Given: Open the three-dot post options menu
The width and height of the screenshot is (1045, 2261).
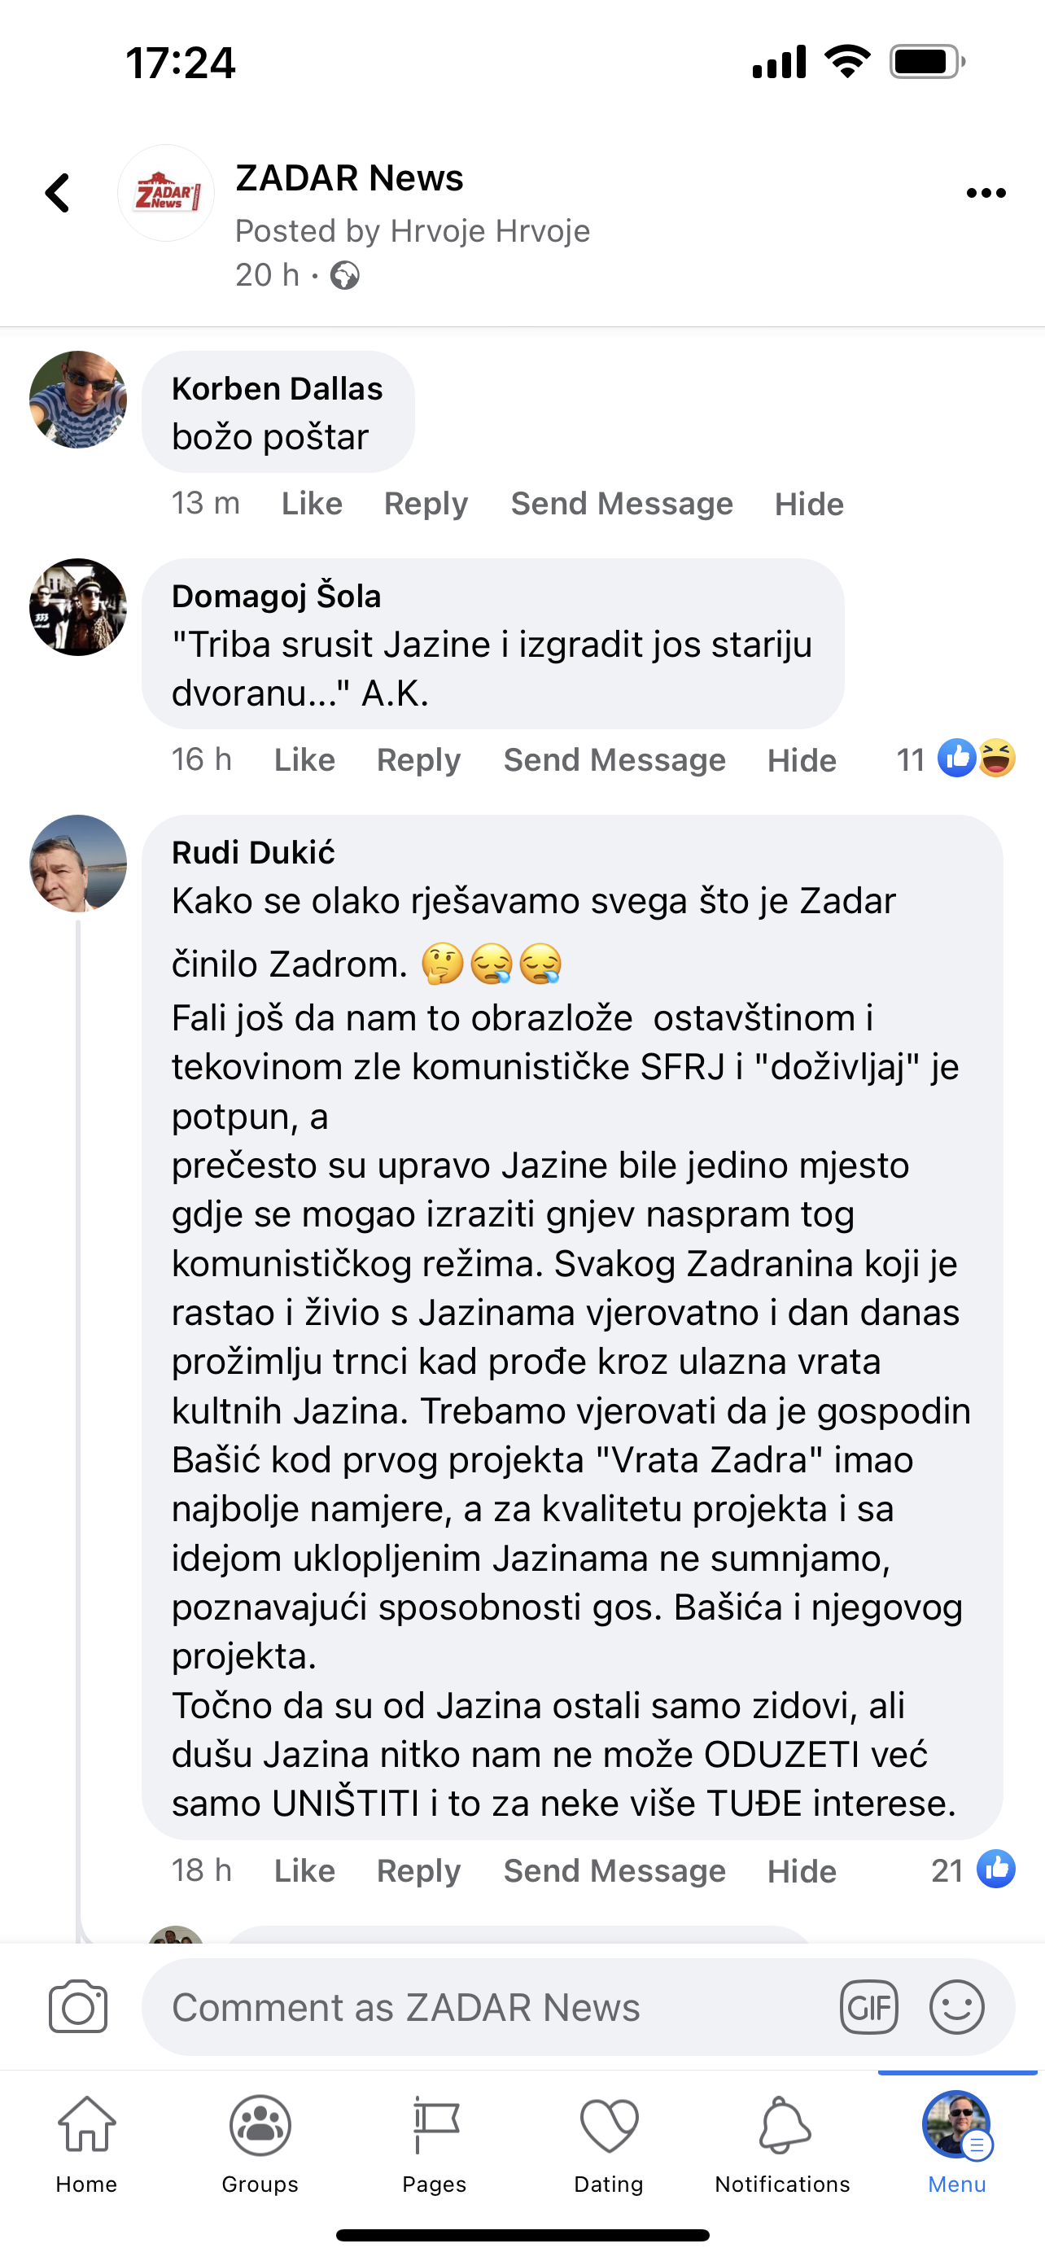Looking at the screenshot, I should point(986,193).
